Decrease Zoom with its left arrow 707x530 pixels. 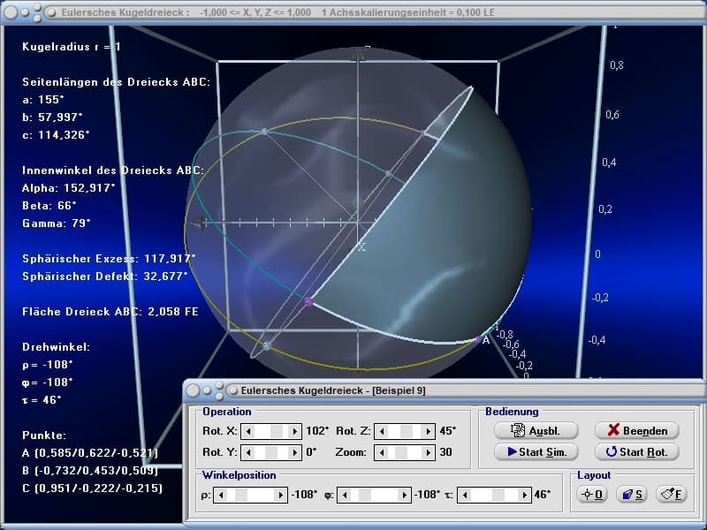tap(382, 452)
